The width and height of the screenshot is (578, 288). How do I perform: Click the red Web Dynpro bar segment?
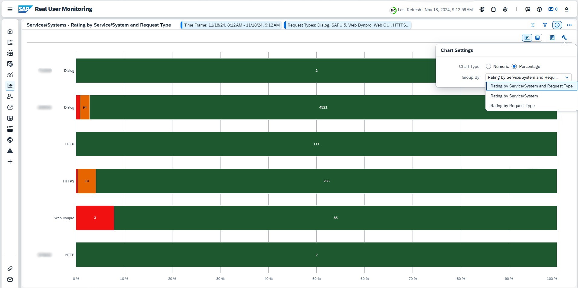95,218
